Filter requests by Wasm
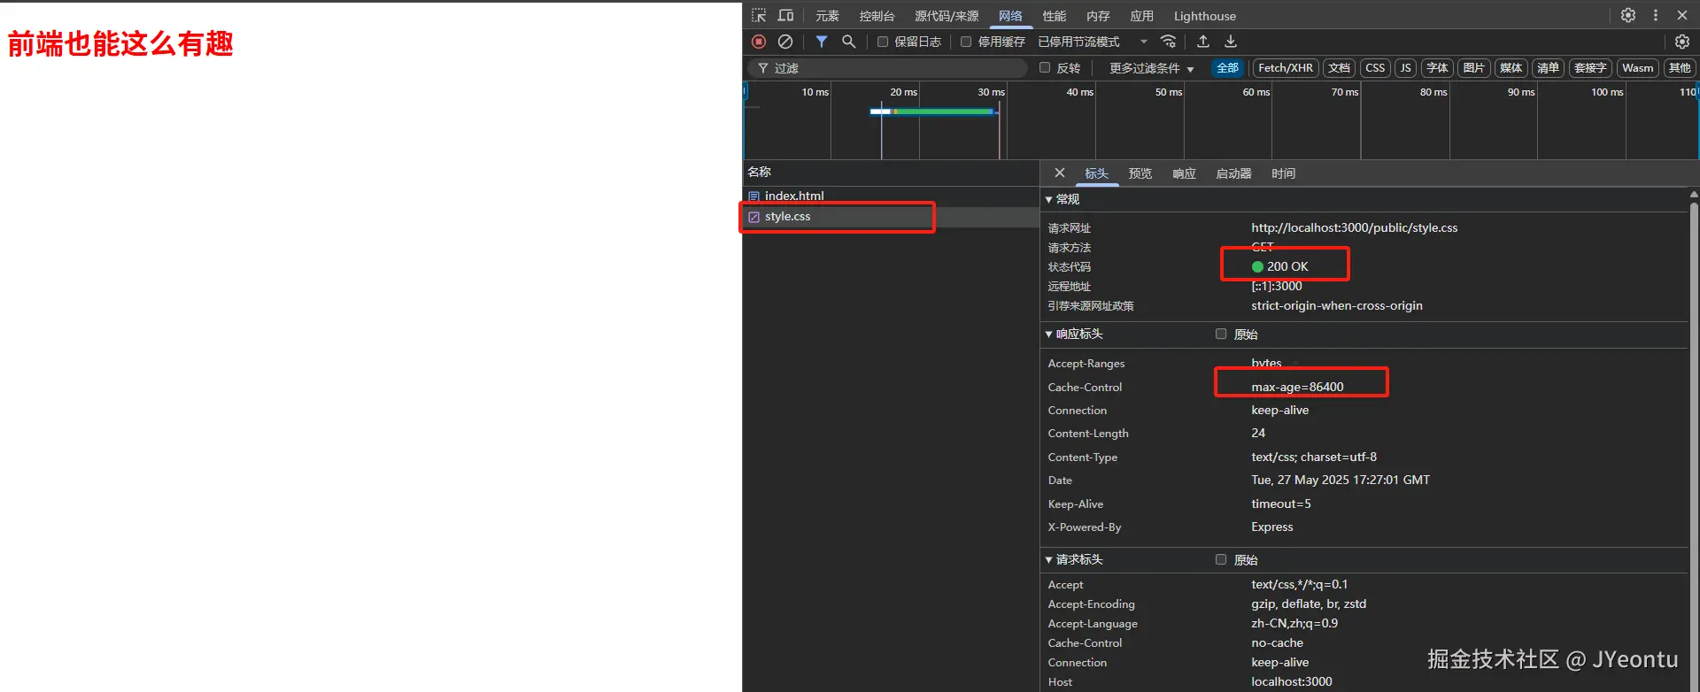This screenshot has width=1700, height=692. (1637, 68)
